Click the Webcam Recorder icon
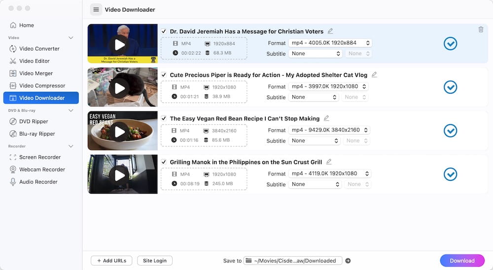This screenshot has height=270, width=493. tap(13, 169)
